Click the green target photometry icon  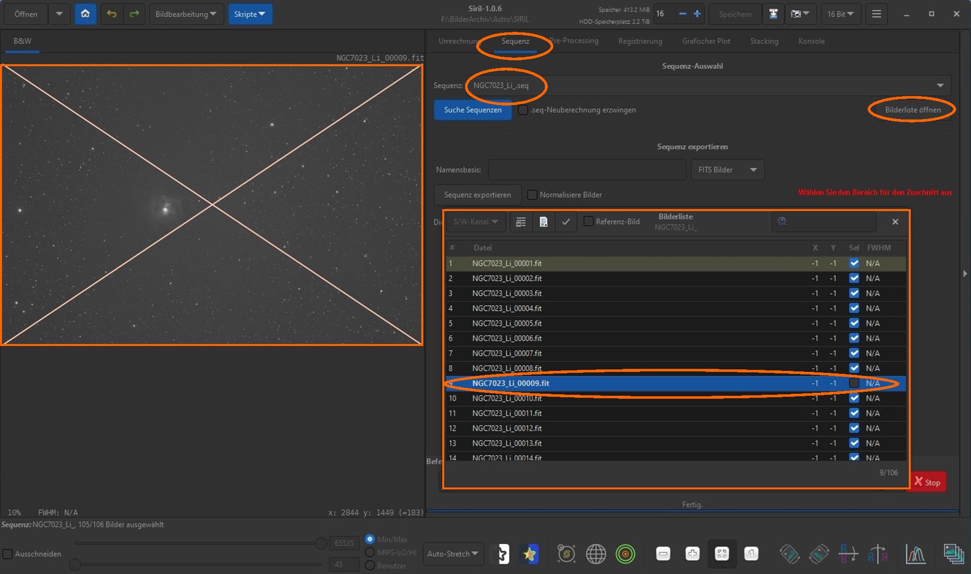coord(625,554)
